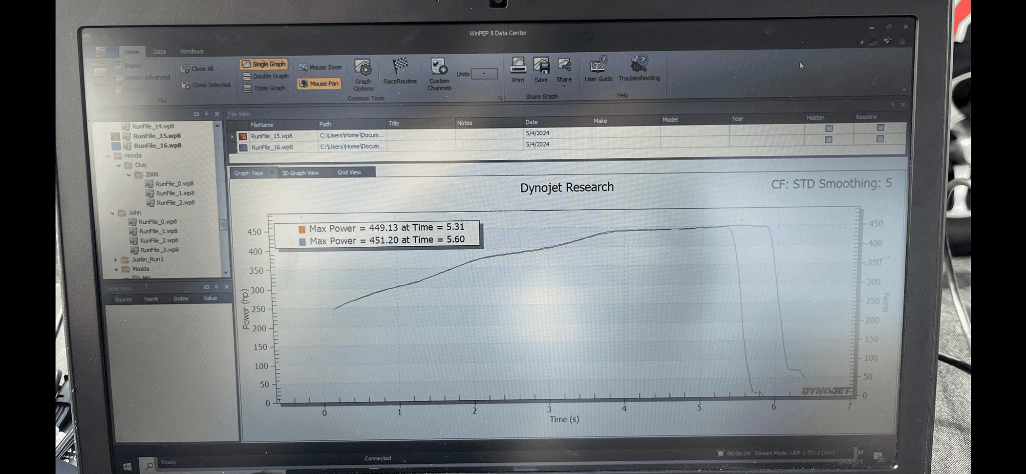This screenshot has height=474, width=1026.
Task: Open Graph Options
Action: 363,74
